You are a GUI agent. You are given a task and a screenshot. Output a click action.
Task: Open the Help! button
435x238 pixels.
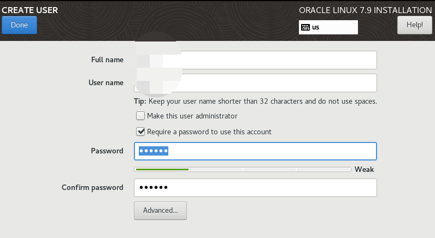pos(414,25)
